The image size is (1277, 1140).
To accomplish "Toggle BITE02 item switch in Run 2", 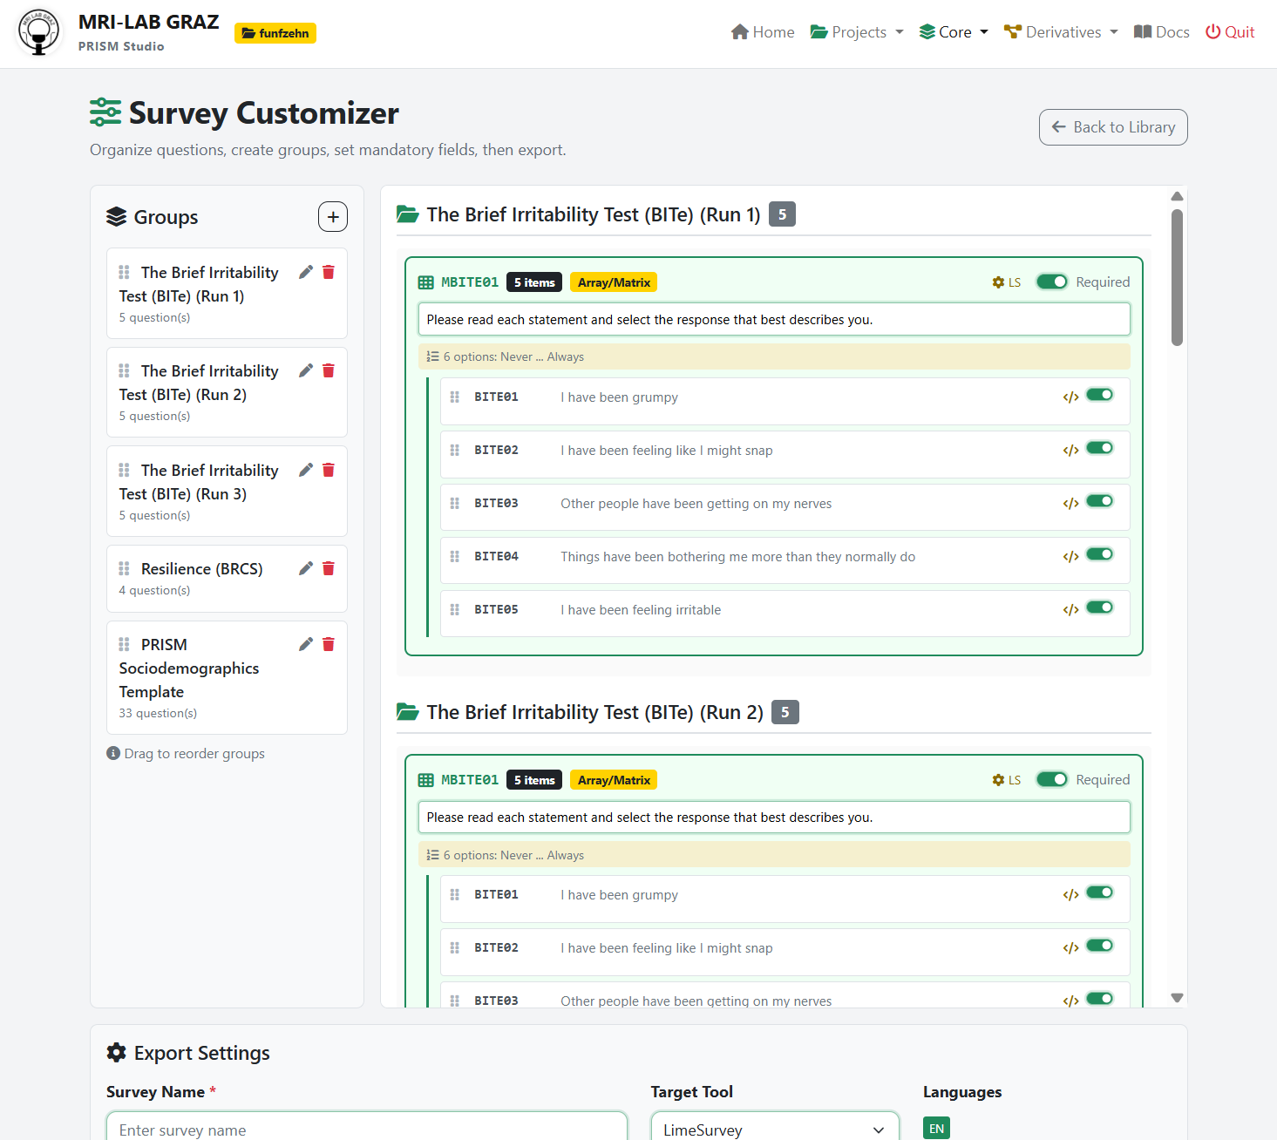I will click(x=1100, y=946).
